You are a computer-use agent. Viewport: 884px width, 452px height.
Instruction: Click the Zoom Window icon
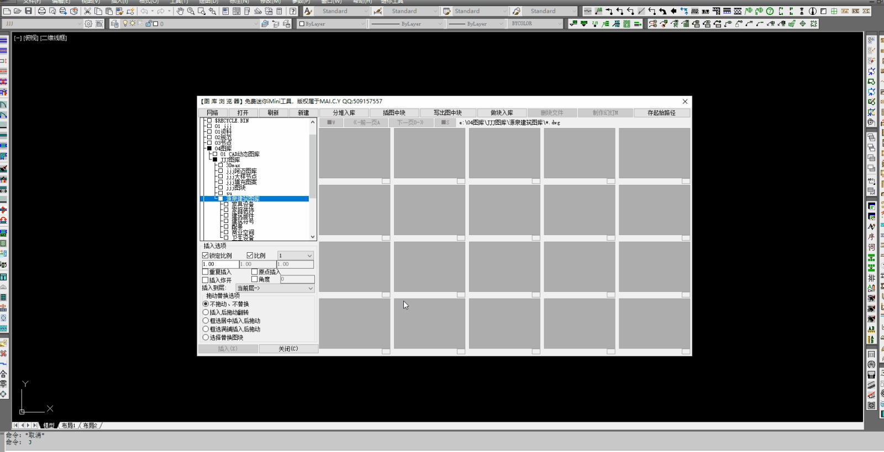(202, 11)
